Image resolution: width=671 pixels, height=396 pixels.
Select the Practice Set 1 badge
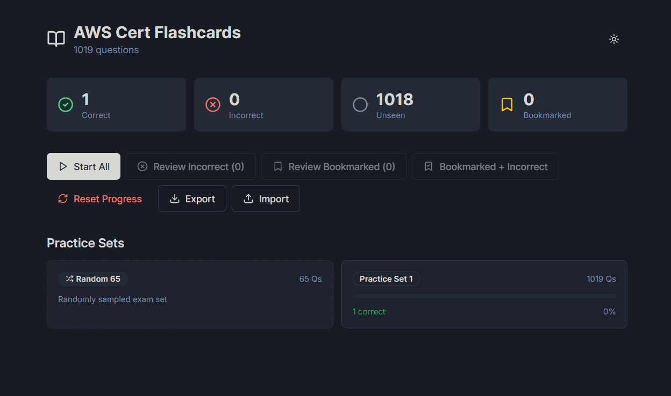[386, 279]
